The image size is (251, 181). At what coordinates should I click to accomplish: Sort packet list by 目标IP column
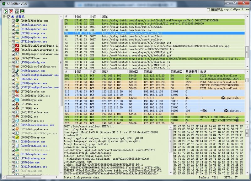(156, 72)
